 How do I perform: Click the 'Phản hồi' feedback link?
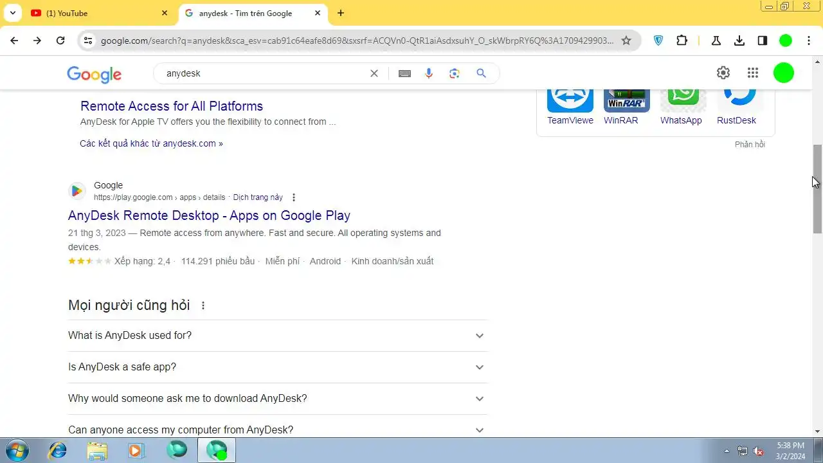pos(750,144)
